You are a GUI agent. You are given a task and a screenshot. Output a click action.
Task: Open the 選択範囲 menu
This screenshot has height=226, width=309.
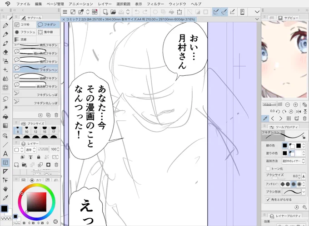pyautogui.click(x=123, y=4)
